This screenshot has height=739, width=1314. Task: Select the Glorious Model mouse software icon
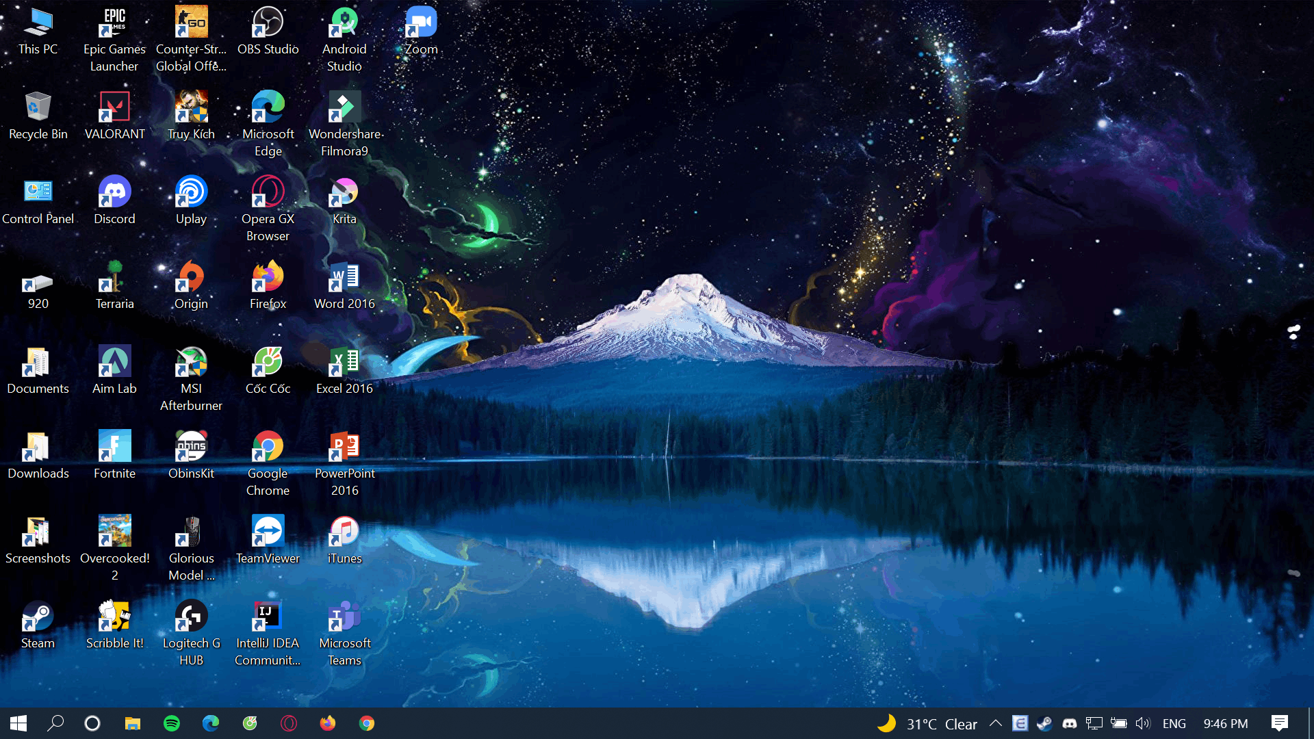point(191,549)
